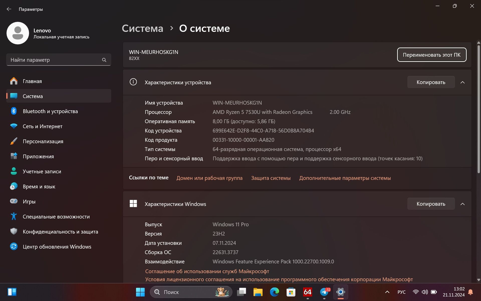This screenshot has height=301, width=481.
Task: Open Домен или рабочая группа link
Action: (x=209, y=178)
